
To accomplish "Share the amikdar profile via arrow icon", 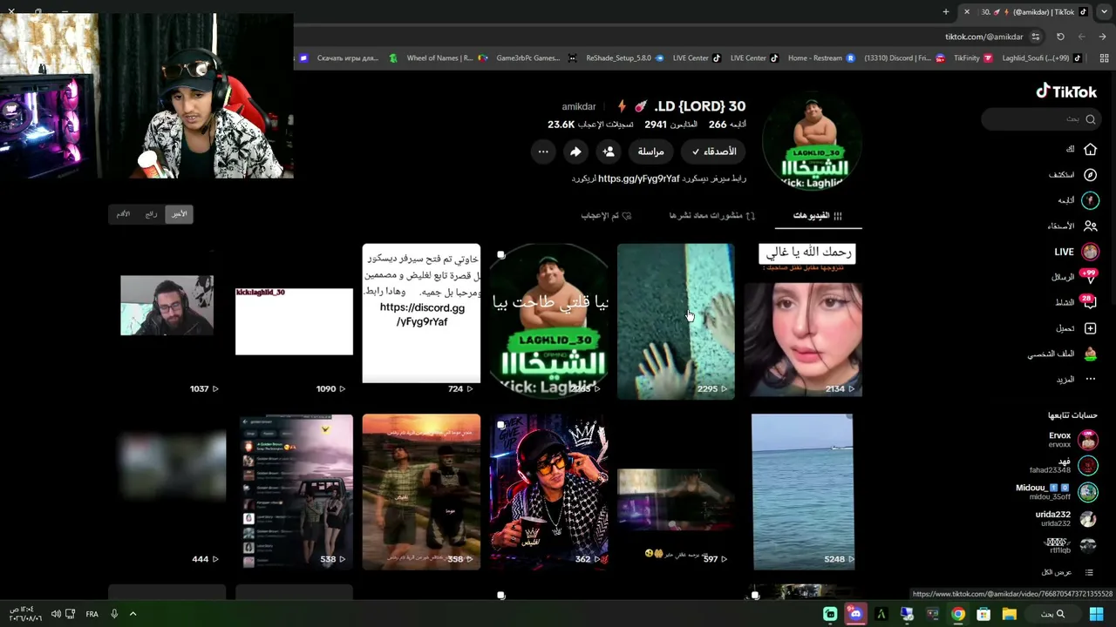I will click(575, 152).
